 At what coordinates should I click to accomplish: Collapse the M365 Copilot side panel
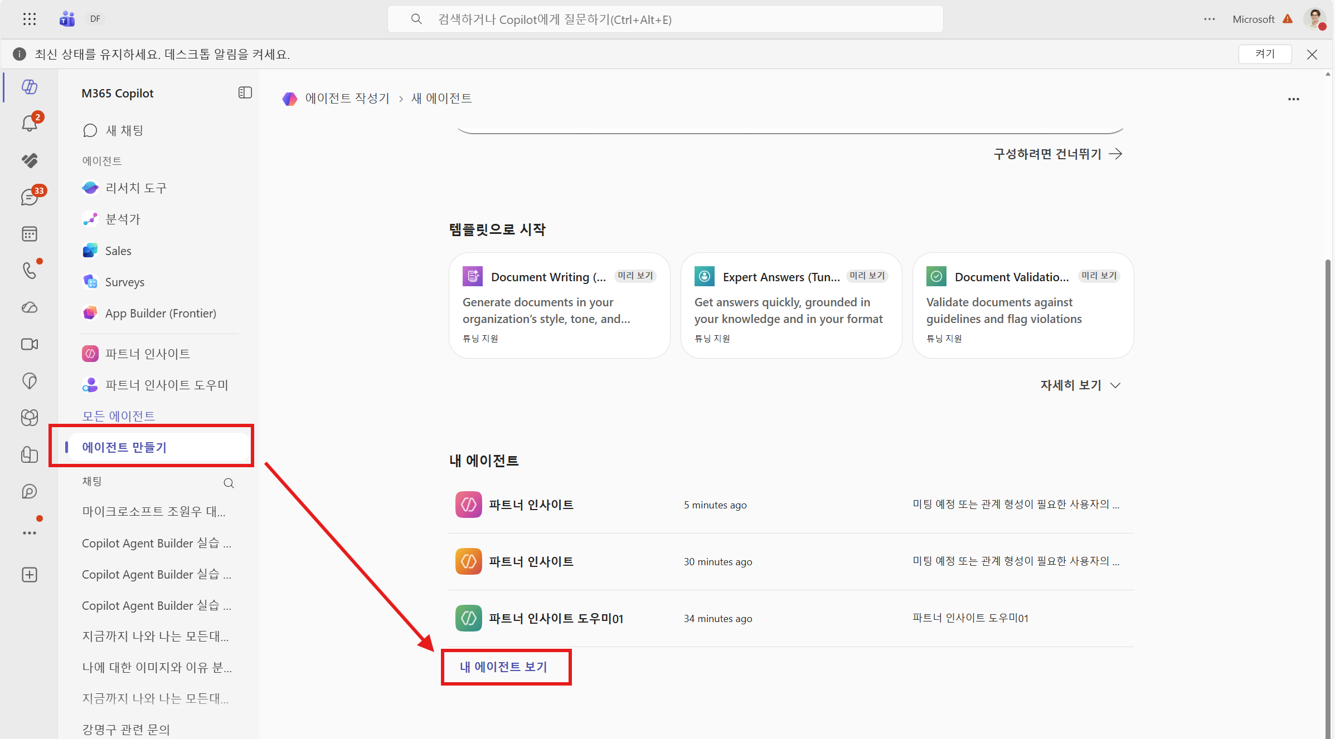(245, 93)
